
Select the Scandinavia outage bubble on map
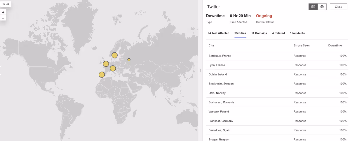pos(114,55)
